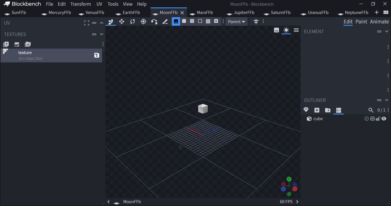Open the View menu
391x206 pixels.
(127, 4)
